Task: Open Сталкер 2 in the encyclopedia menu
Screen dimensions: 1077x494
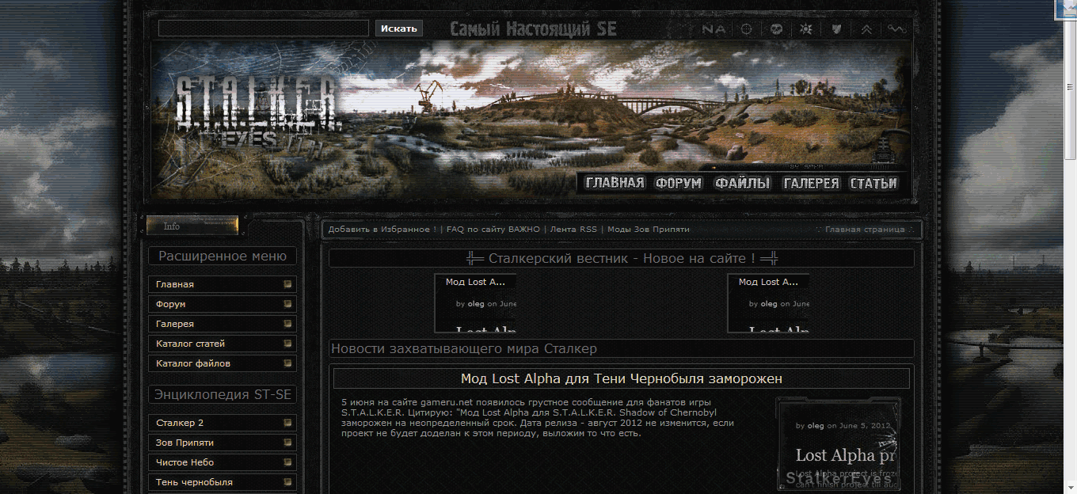Action: (x=223, y=423)
